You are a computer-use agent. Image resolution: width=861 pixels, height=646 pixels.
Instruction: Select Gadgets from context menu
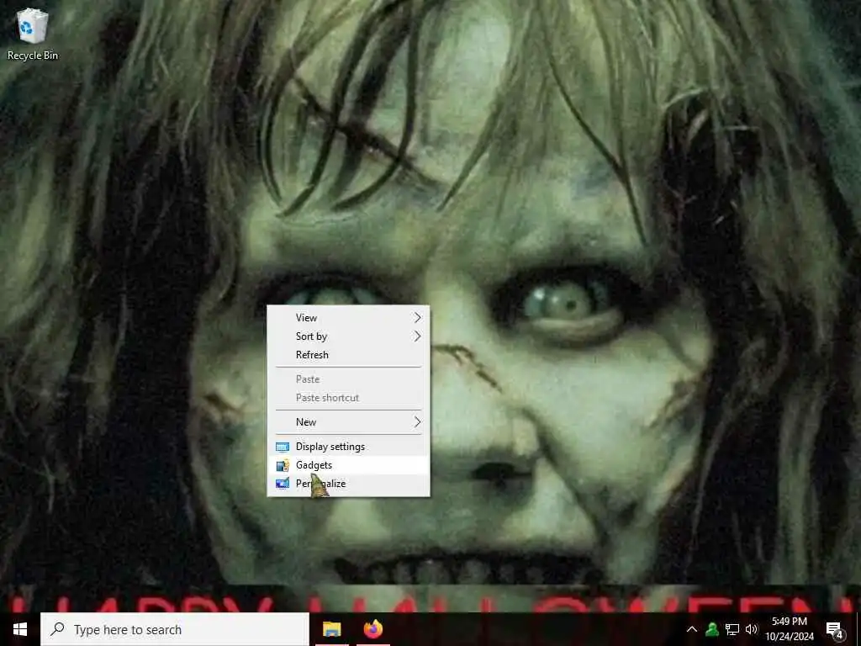(x=348, y=465)
